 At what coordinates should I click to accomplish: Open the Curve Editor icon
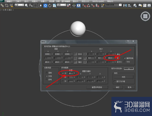click(145, 5)
